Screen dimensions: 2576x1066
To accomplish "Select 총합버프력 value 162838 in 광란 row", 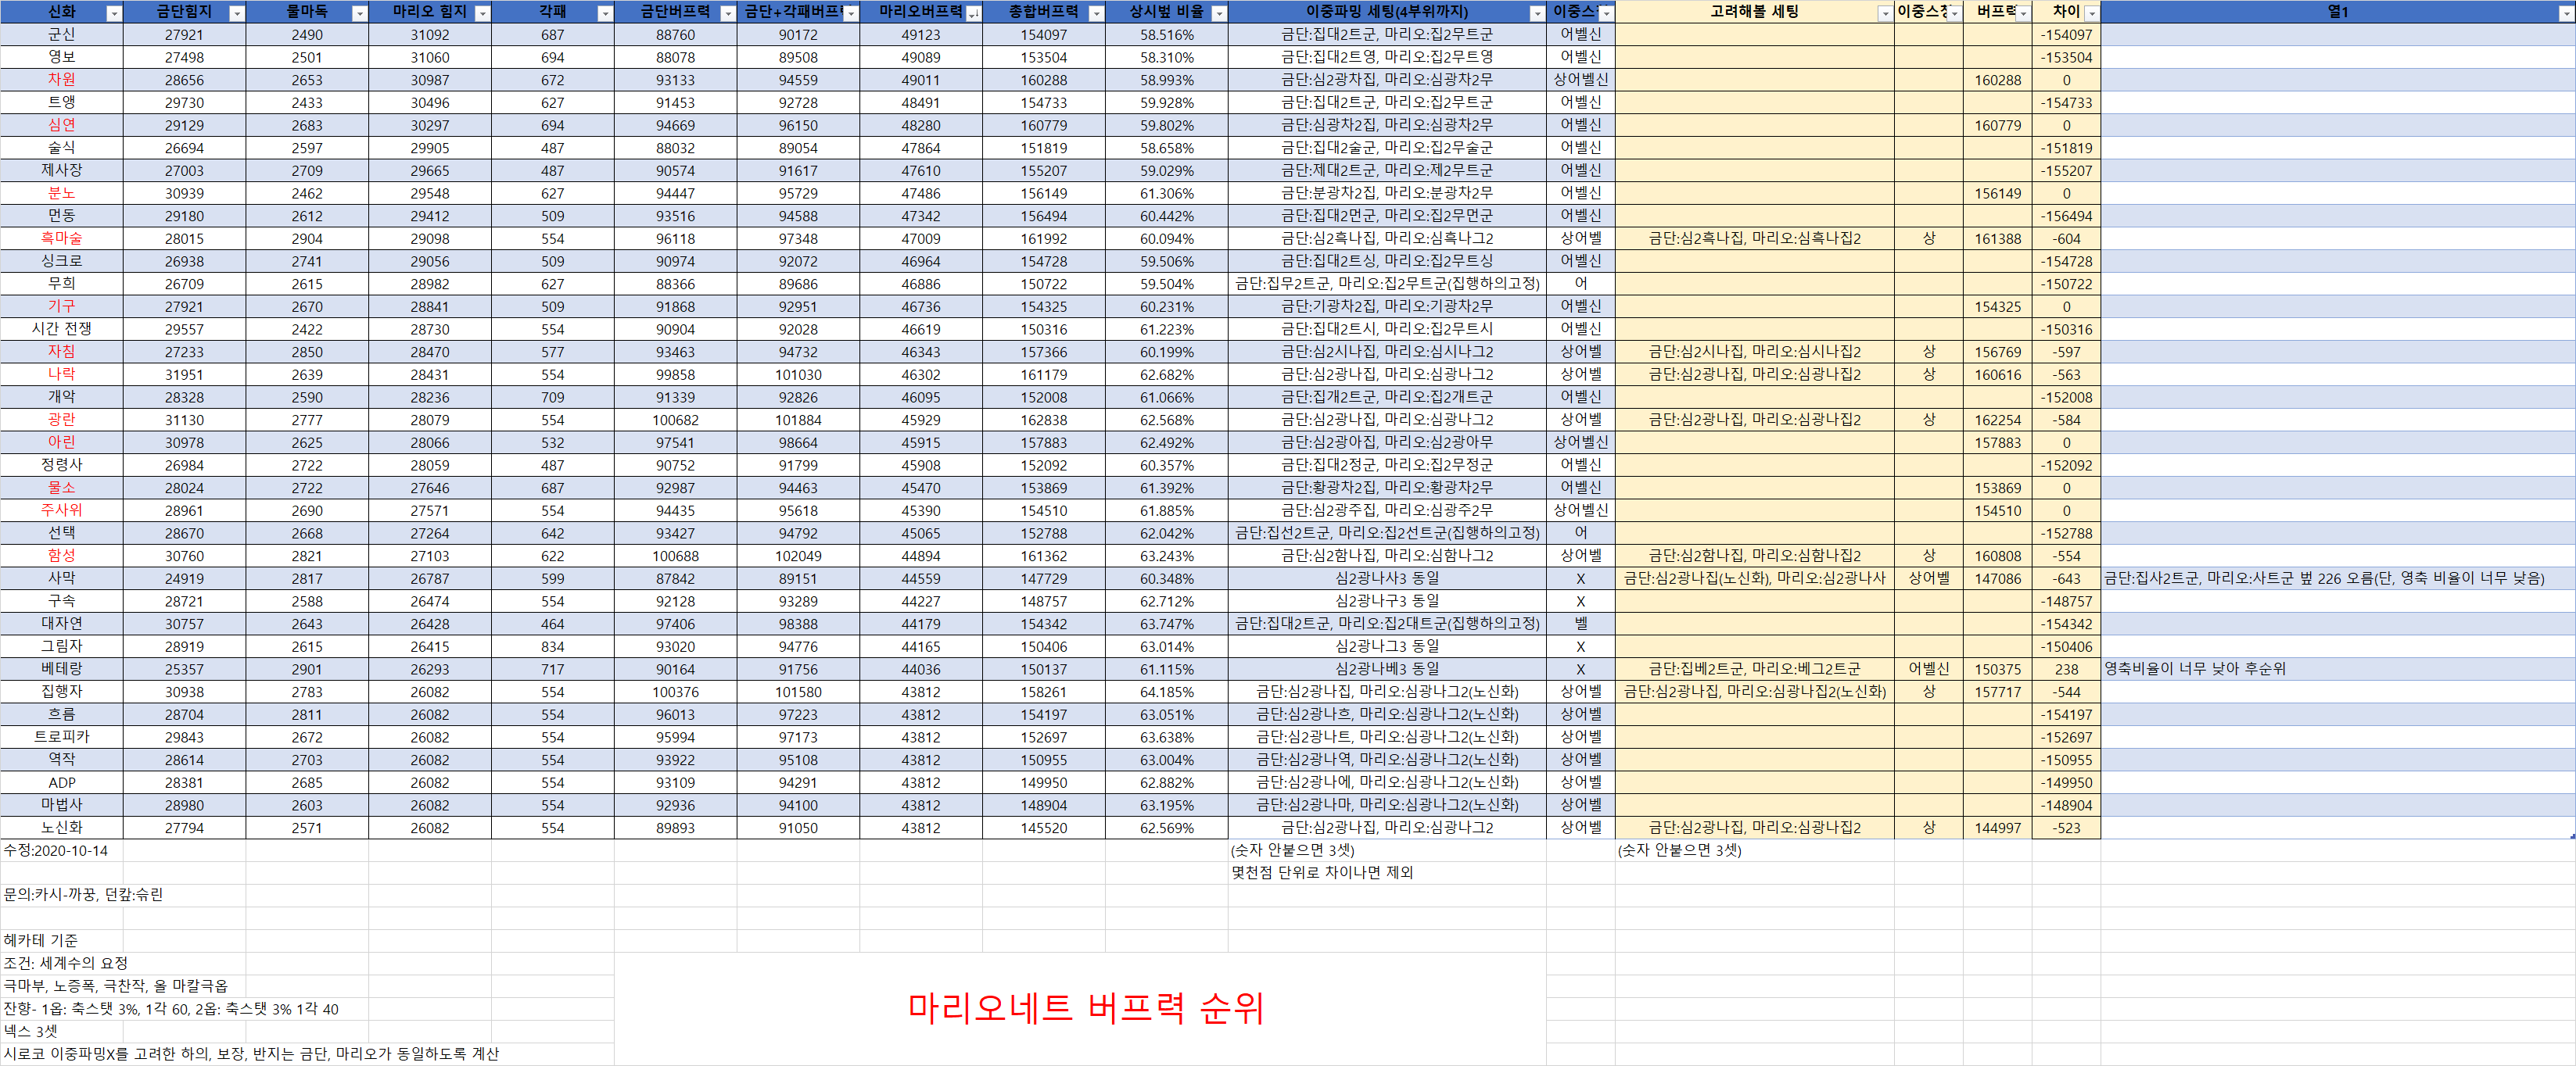I will coord(1044,420).
